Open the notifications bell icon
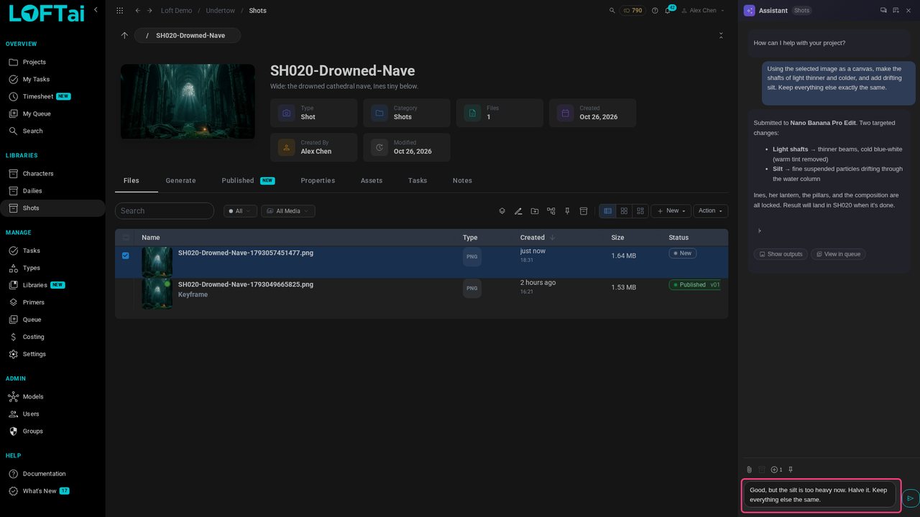Screen dimensions: 920x517 [x=668, y=11]
